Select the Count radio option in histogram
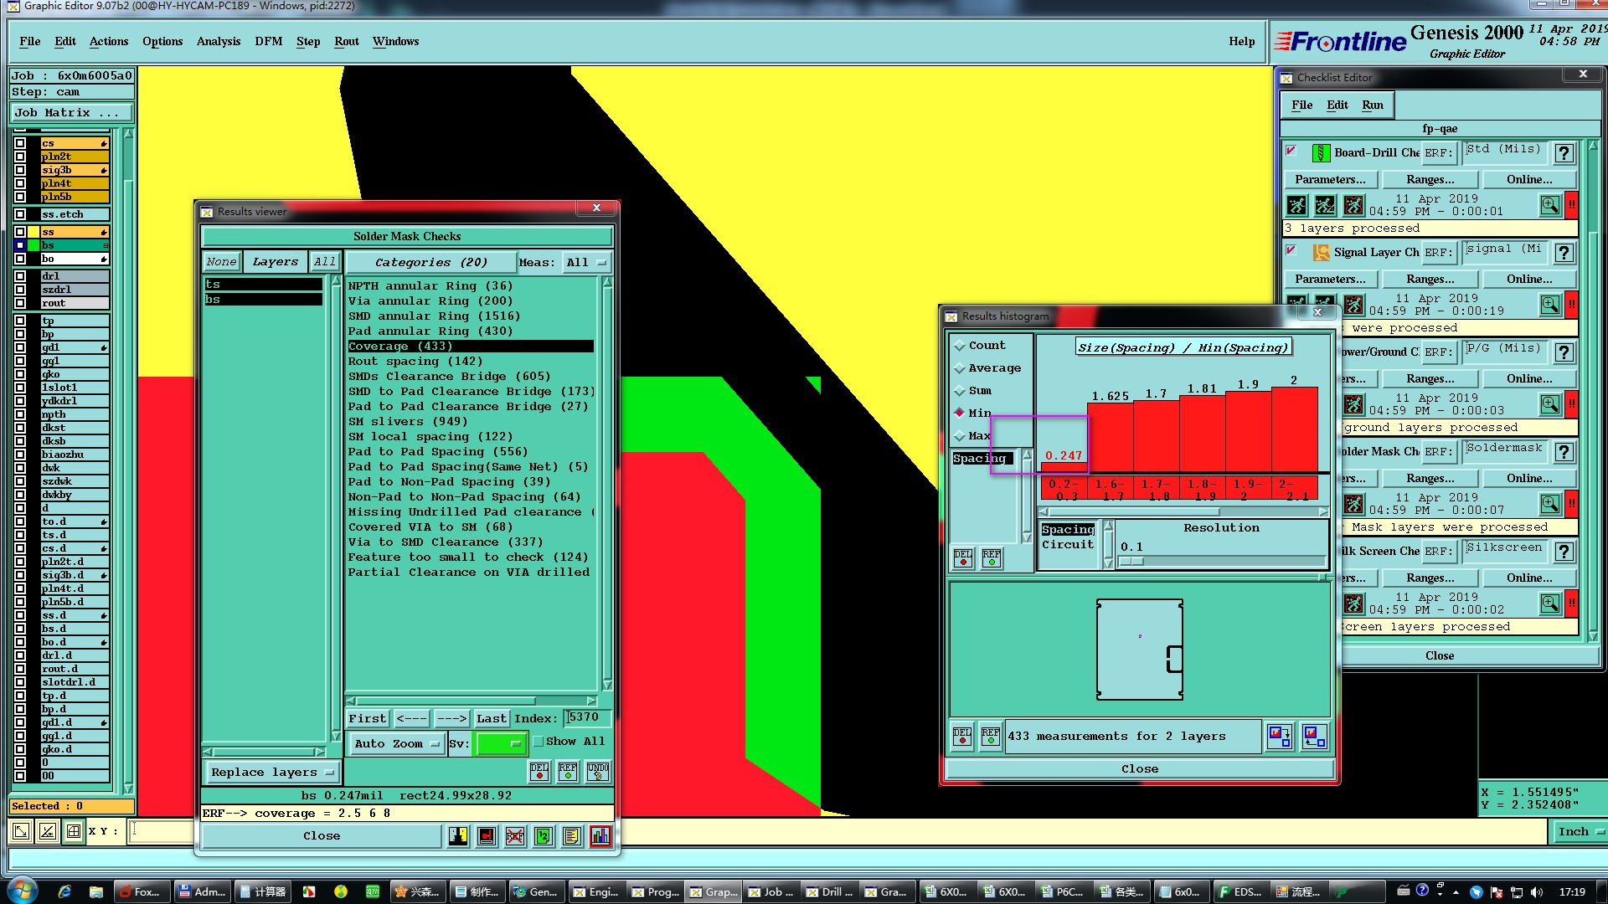Viewport: 1608px width, 904px height. (x=960, y=346)
